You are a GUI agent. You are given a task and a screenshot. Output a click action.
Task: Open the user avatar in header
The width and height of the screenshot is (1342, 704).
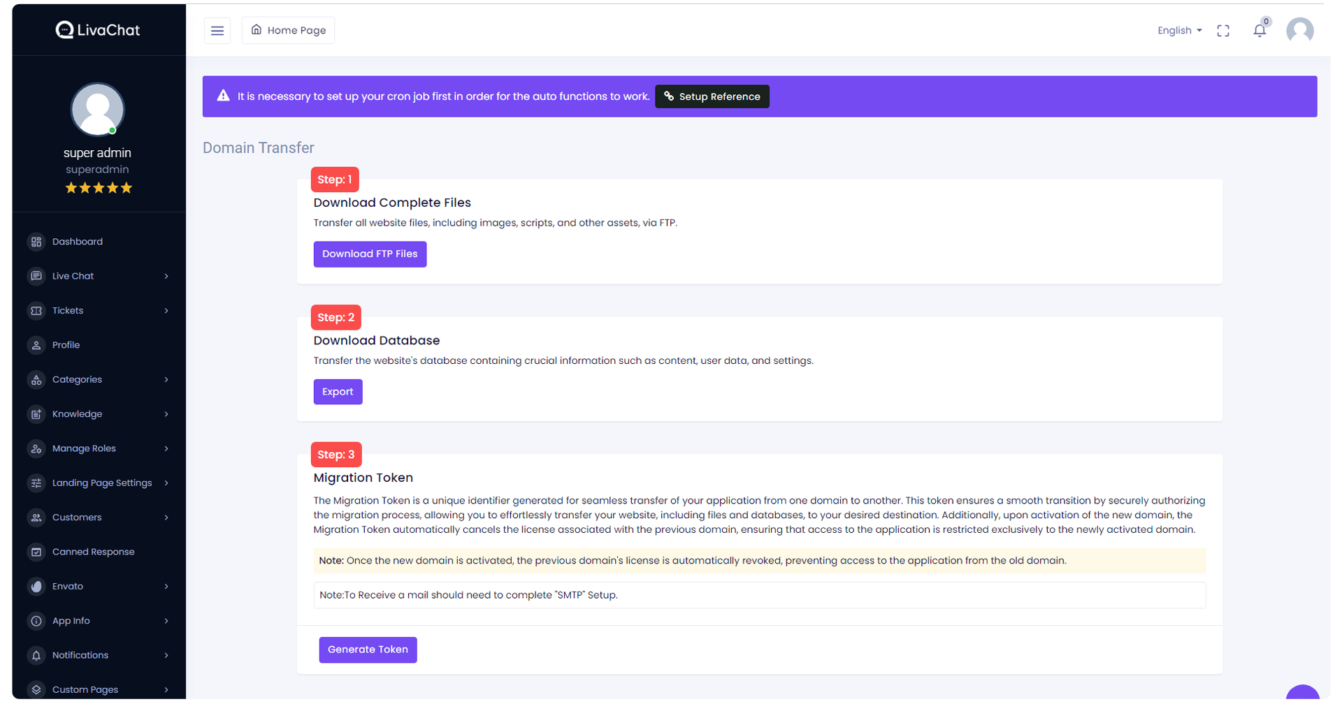pos(1299,31)
